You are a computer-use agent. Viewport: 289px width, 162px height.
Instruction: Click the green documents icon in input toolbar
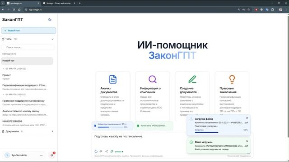click(112, 151)
